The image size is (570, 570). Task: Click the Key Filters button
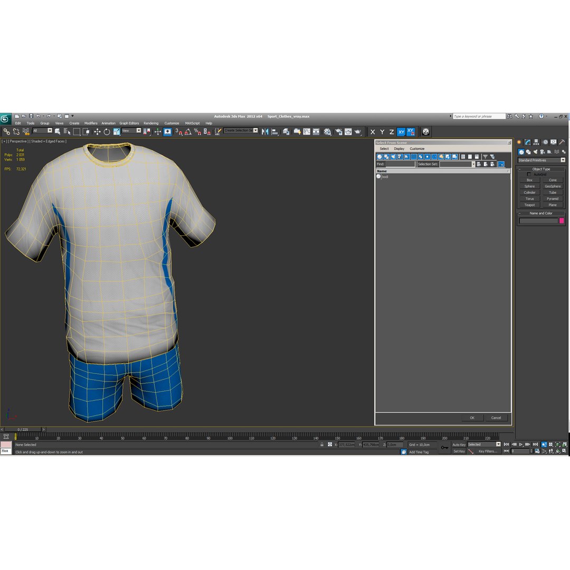click(488, 451)
